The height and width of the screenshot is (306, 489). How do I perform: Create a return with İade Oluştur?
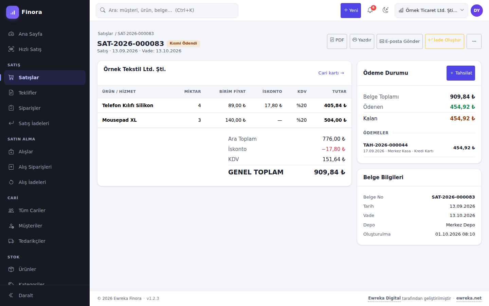pos(445,41)
